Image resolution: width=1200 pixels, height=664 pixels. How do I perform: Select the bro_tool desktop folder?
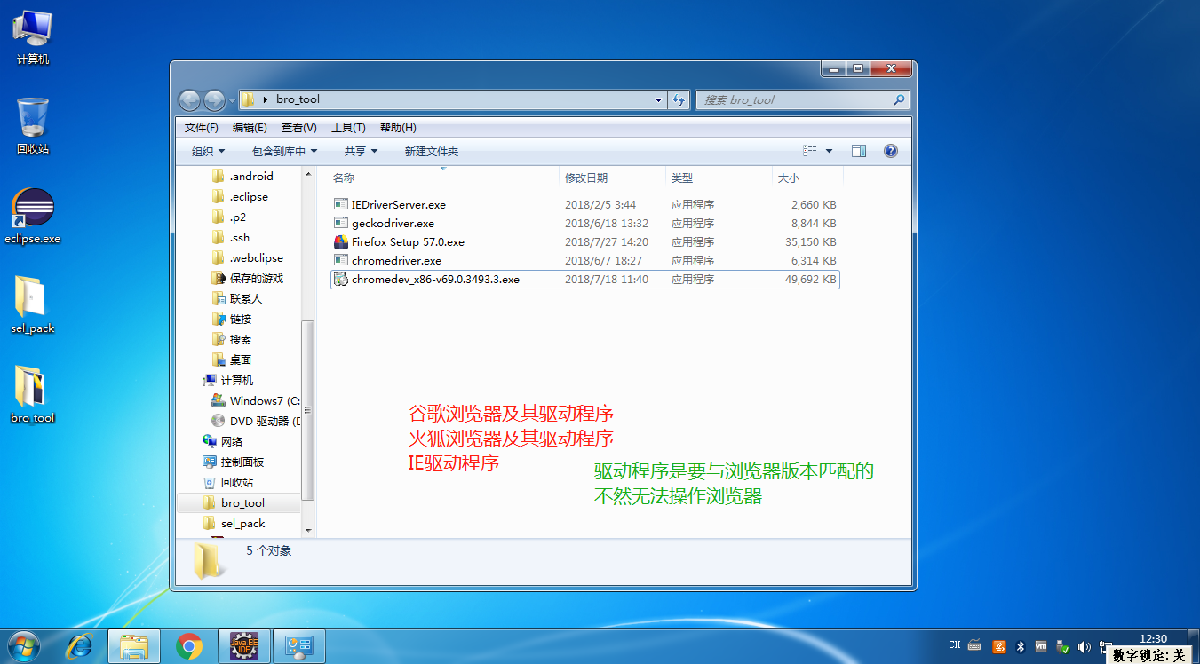coord(33,394)
